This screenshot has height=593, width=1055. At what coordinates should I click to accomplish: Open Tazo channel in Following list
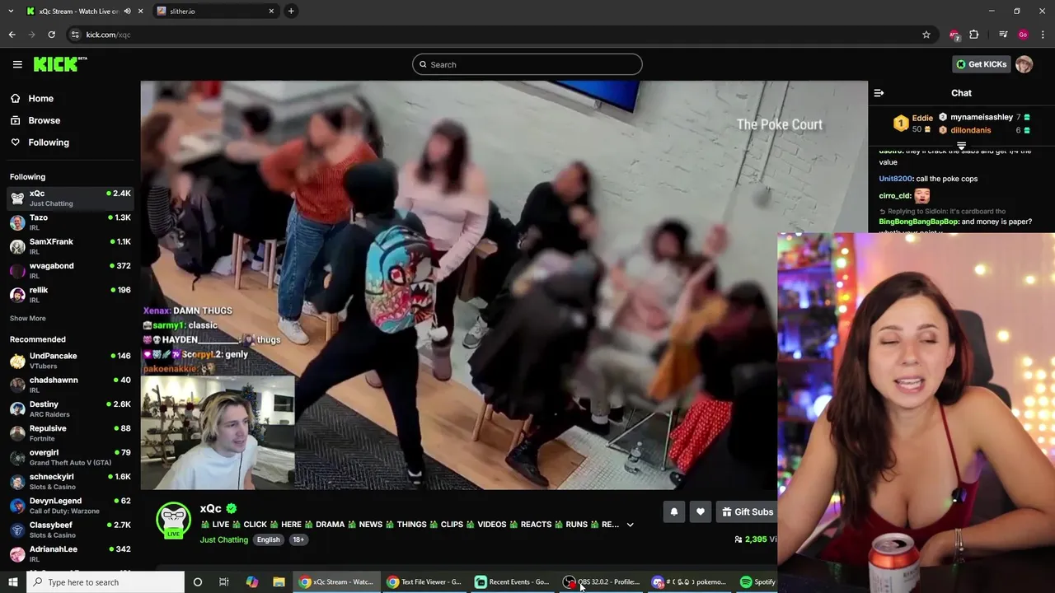click(x=70, y=222)
